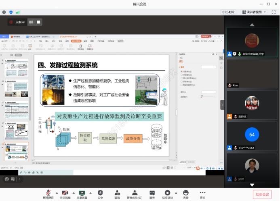Open the 邀请 invite icon
Screen dimensions: 280x201
coord(117,192)
